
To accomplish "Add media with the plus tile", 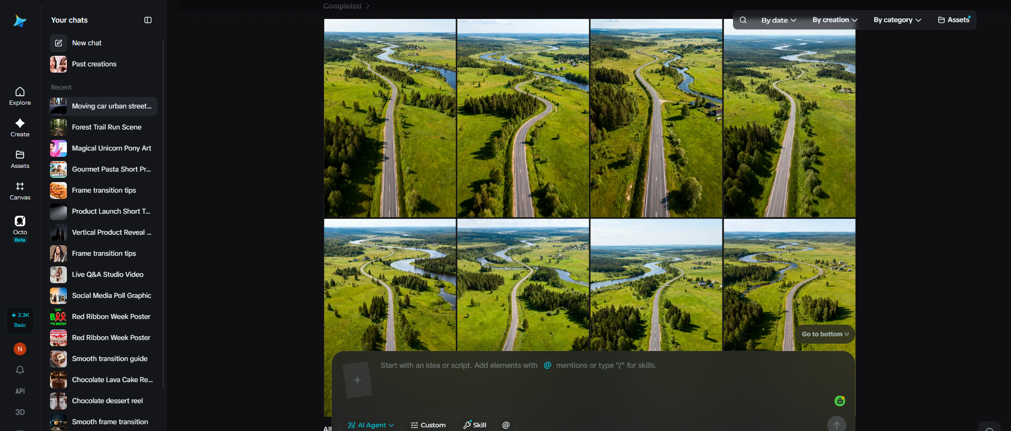I will 358,380.
